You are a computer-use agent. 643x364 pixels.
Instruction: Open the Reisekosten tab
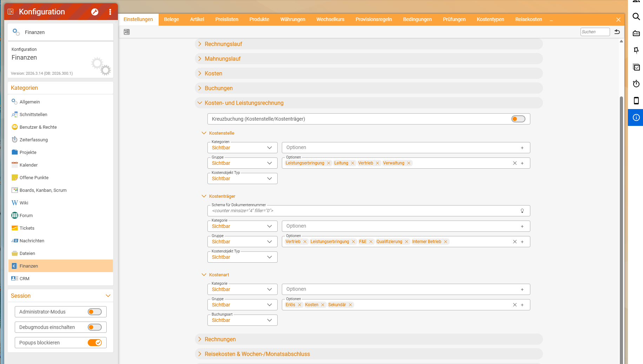point(529,19)
